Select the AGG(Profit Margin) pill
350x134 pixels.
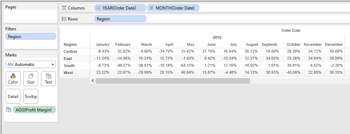coord(34,110)
